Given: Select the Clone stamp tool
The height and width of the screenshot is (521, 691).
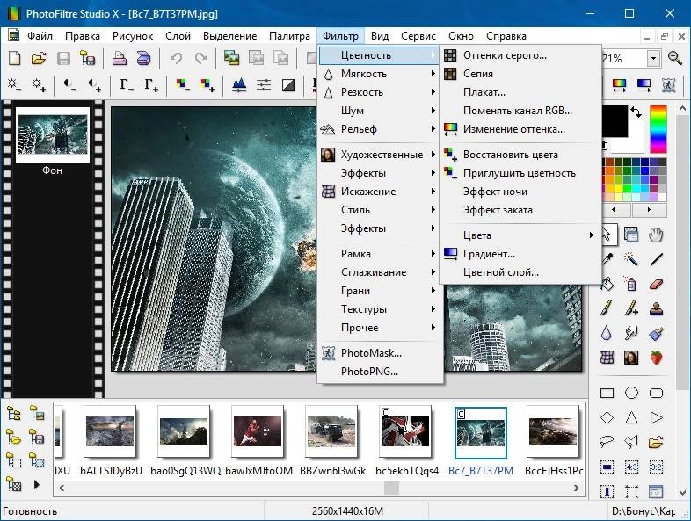Looking at the screenshot, I should pos(656,308).
